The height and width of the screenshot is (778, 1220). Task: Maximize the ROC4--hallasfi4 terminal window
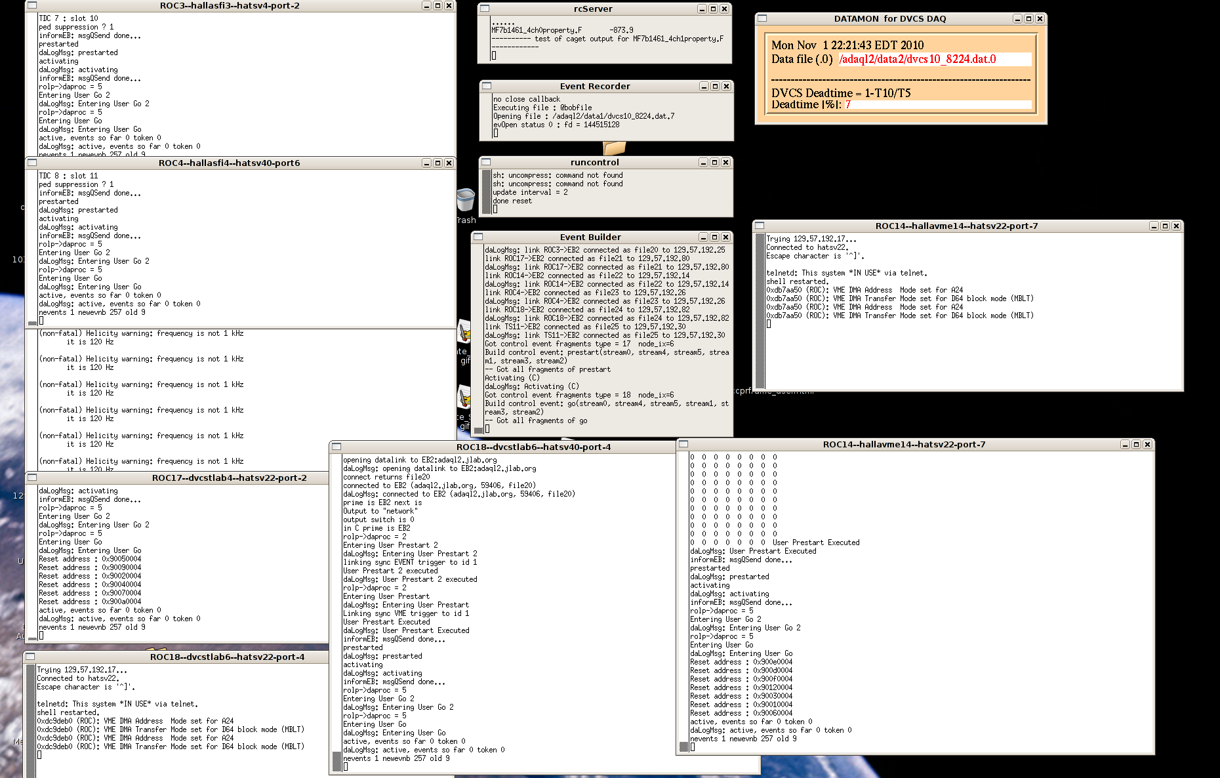click(437, 163)
